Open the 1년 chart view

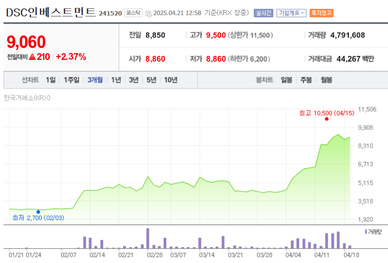click(x=116, y=80)
